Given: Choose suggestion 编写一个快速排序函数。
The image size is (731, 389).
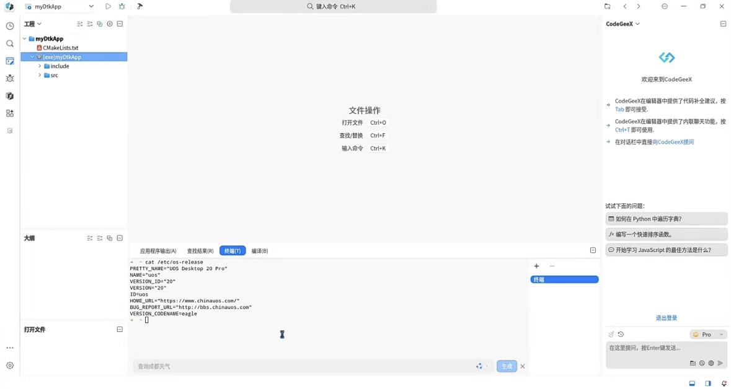Looking at the screenshot, I should tap(667, 234).
